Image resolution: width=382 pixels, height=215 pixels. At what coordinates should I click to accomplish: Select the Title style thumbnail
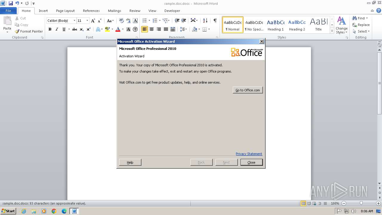318,25
